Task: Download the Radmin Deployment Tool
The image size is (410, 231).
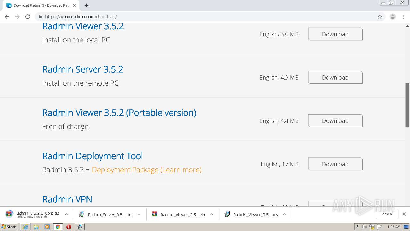Action: [x=335, y=164]
